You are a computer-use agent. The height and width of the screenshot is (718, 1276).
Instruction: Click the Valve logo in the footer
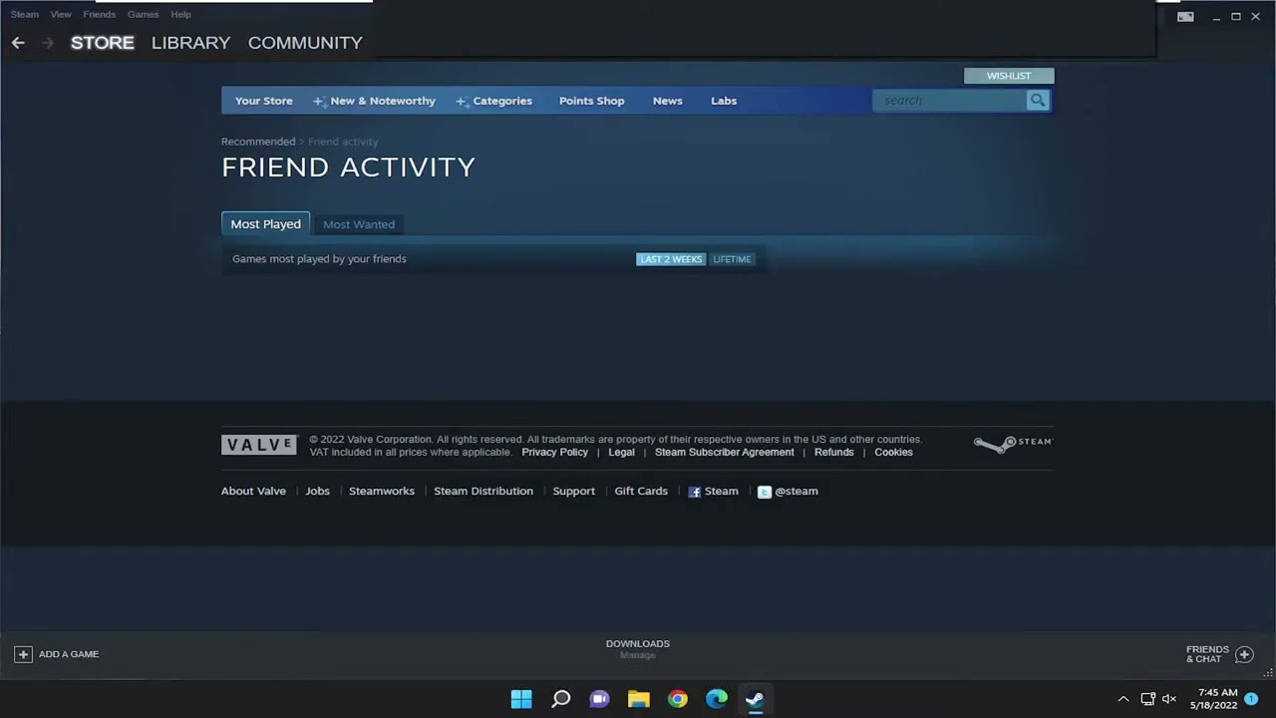(x=258, y=444)
